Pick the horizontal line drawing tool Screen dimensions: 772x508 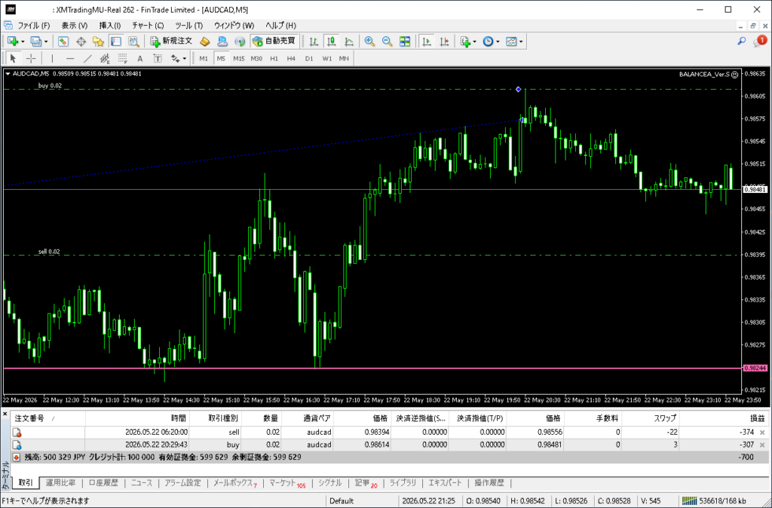point(70,59)
